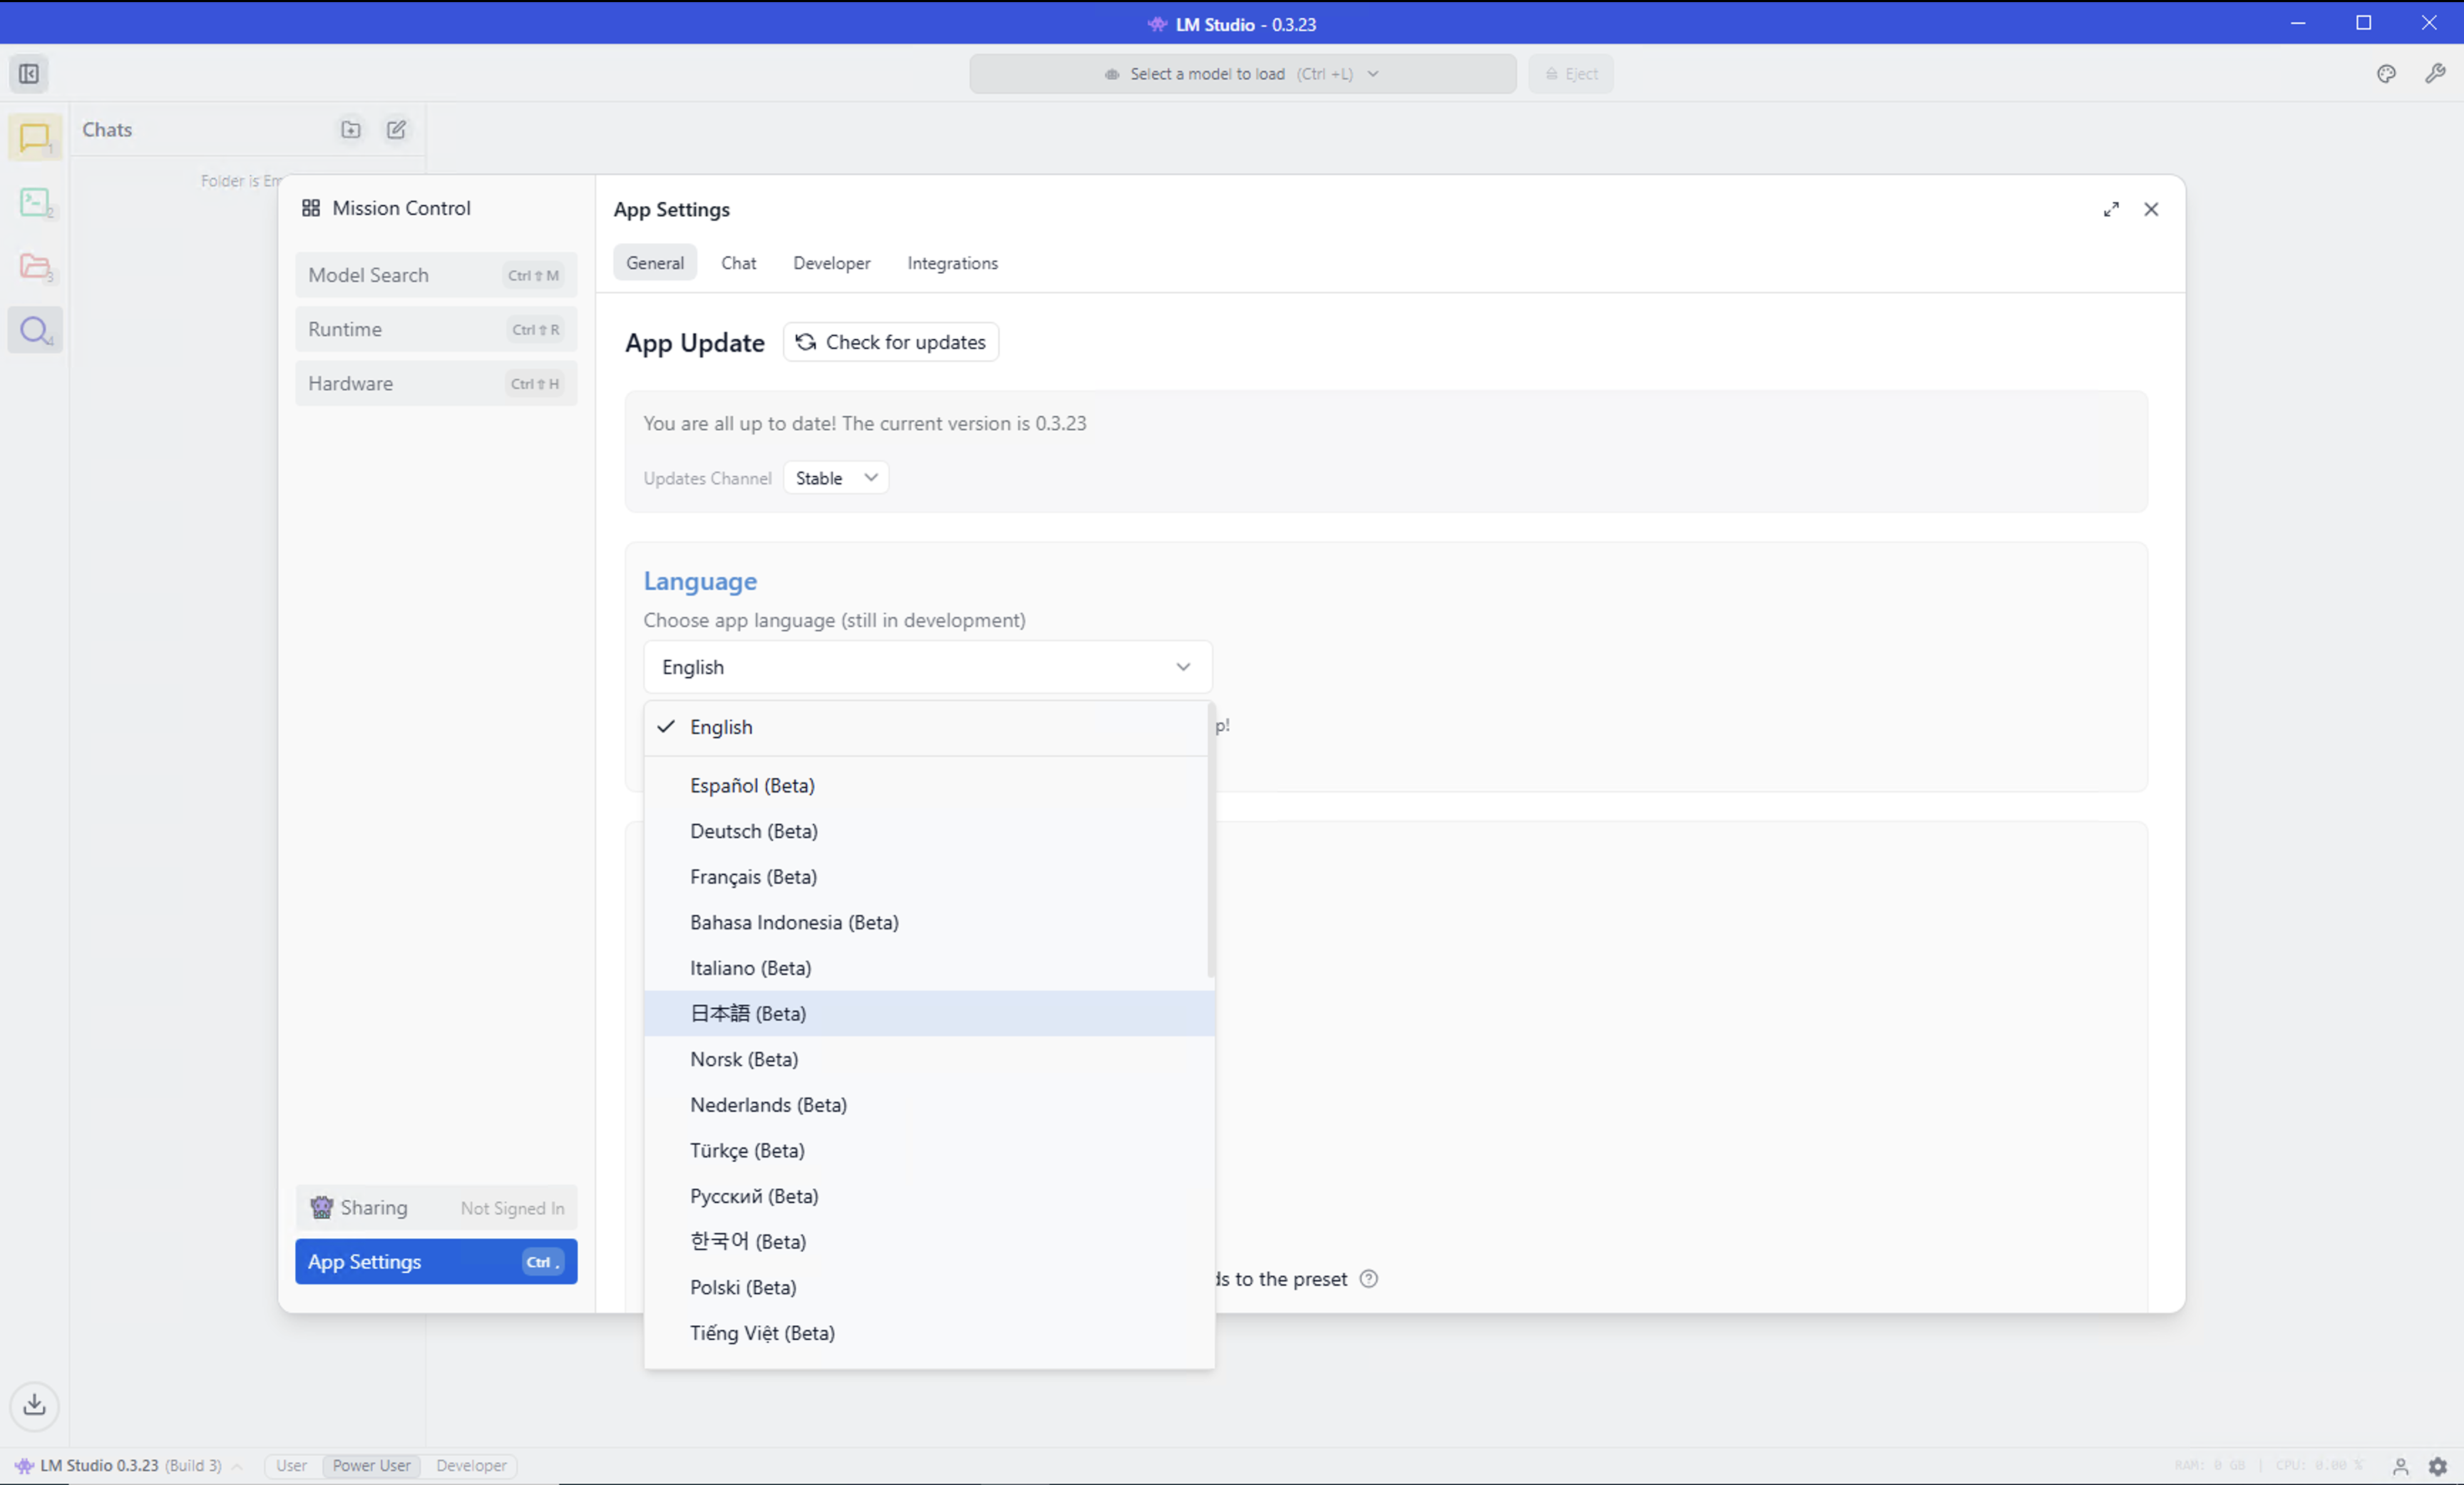Screen dimensions: 2464x1485
Task: Switch to User mode
Action: tap(291, 1465)
